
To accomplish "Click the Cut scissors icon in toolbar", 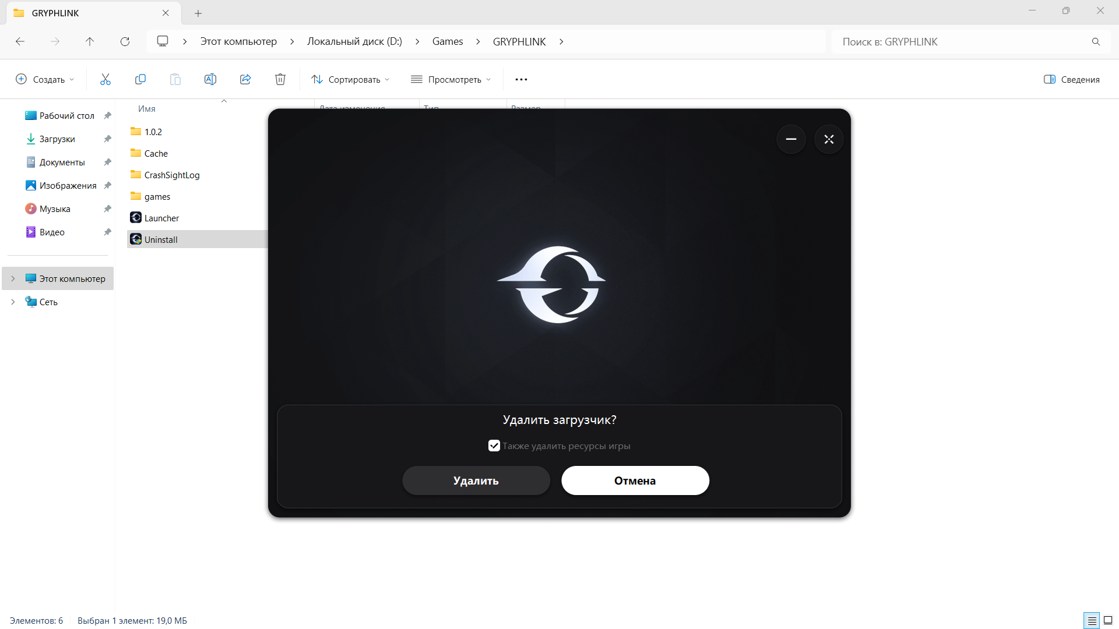I will click(105, 79).
